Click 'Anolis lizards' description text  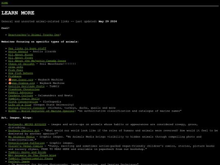pos(44,51)
